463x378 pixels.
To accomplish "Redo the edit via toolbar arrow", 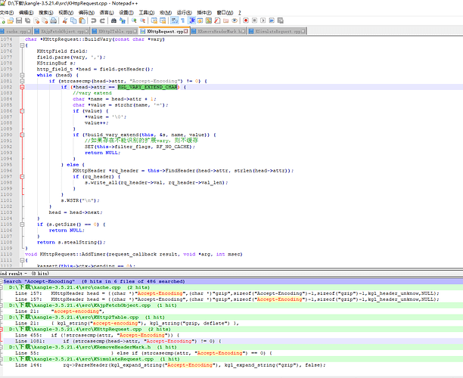I will pos(102,20).
